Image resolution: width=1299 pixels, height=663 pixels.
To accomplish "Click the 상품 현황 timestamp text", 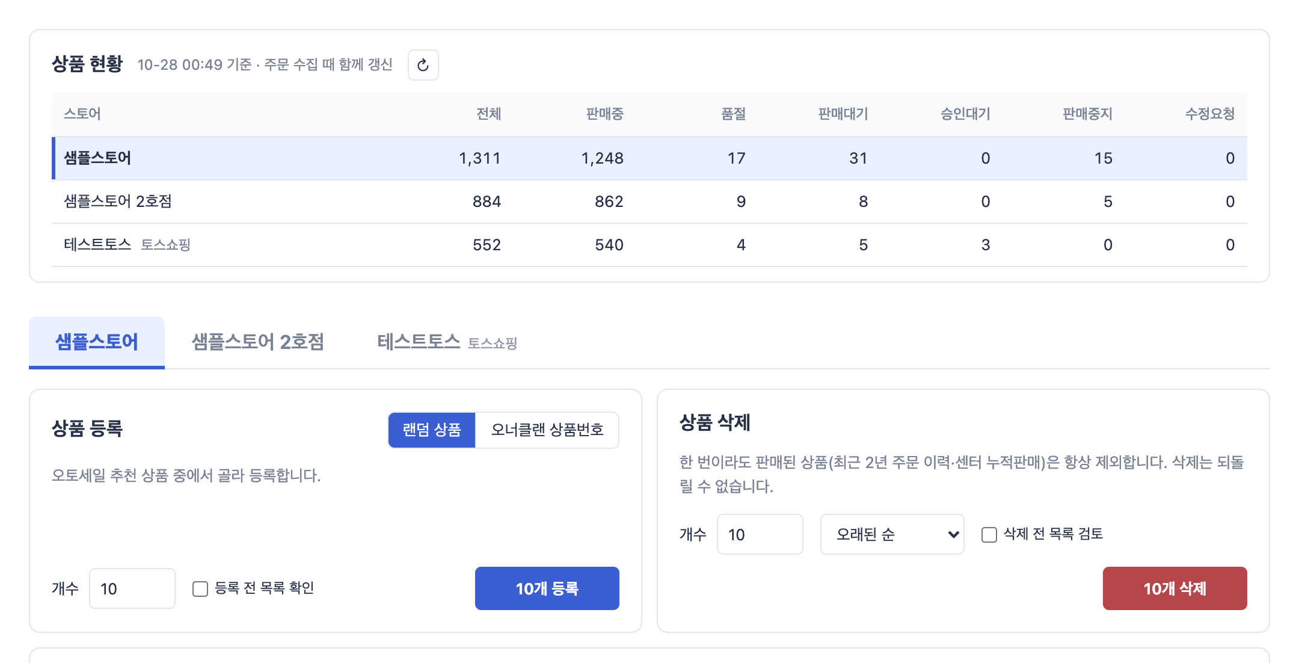I will (265, 64).
